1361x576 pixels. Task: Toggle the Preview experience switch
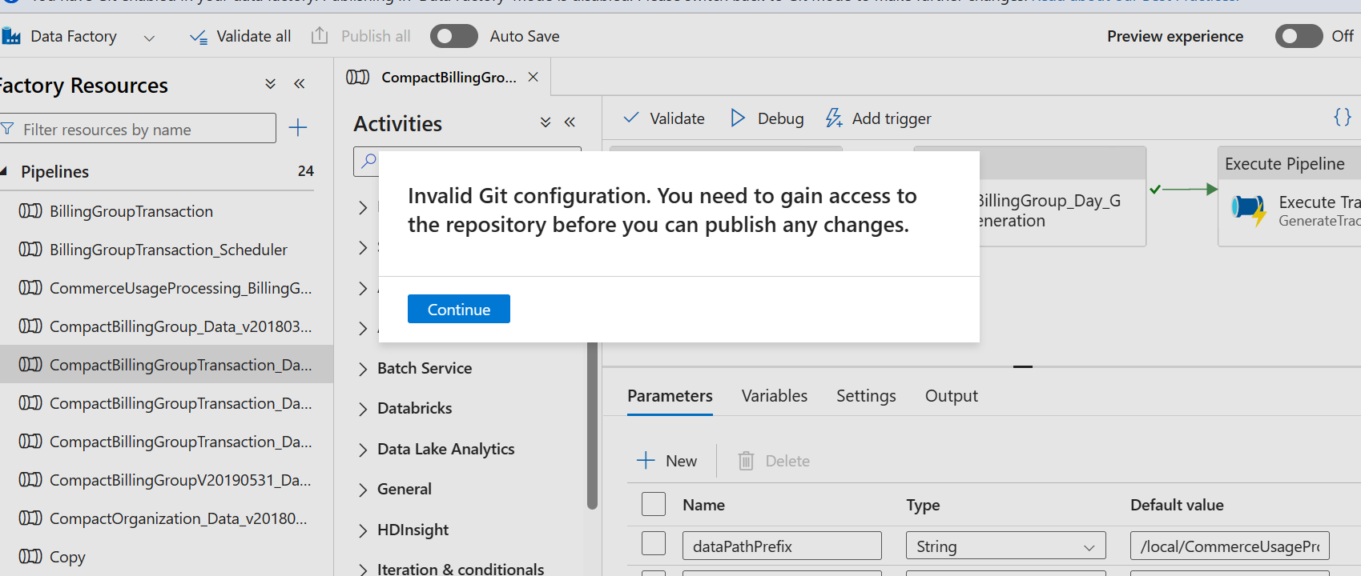pos(1299,36)
